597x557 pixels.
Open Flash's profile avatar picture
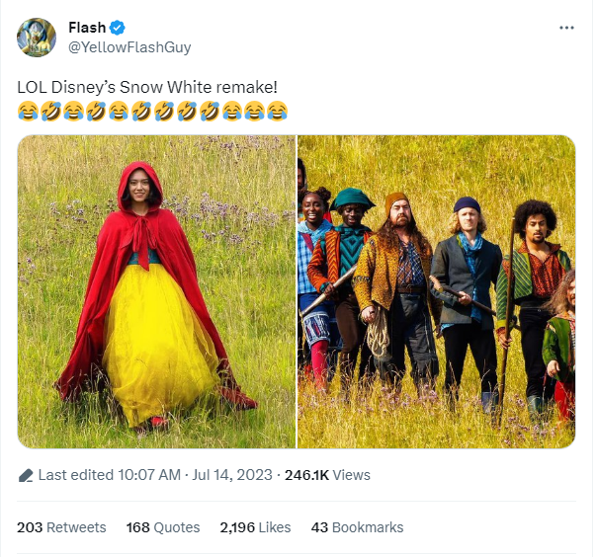pyautogui.click(x=36, y=37)
